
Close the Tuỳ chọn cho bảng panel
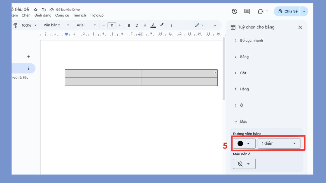(300, 27)
